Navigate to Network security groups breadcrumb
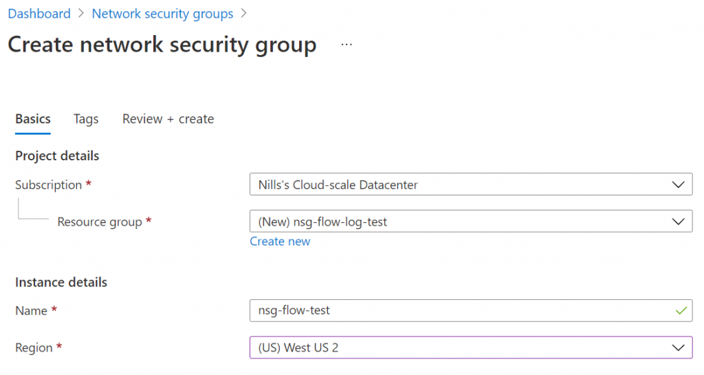 [162, 14]
